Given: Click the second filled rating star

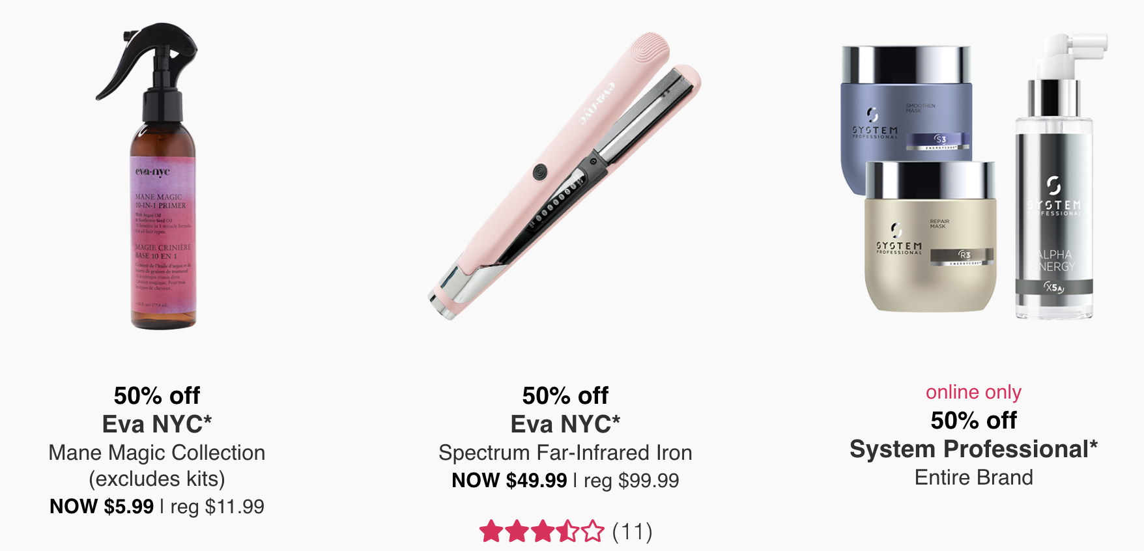Looking at the screenshot, I should (517, 531).
